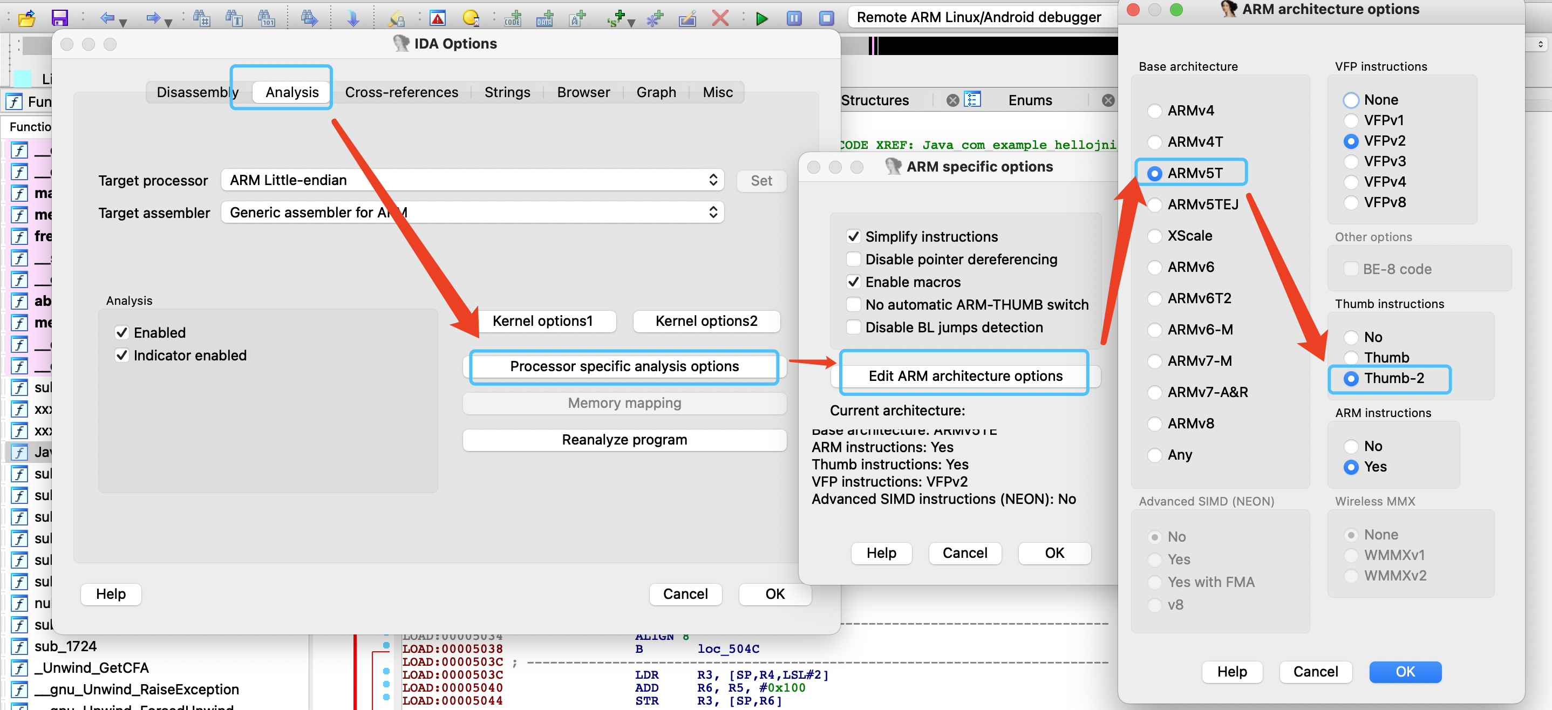Switch to the Disassembly tab

(x=198, y=92)
